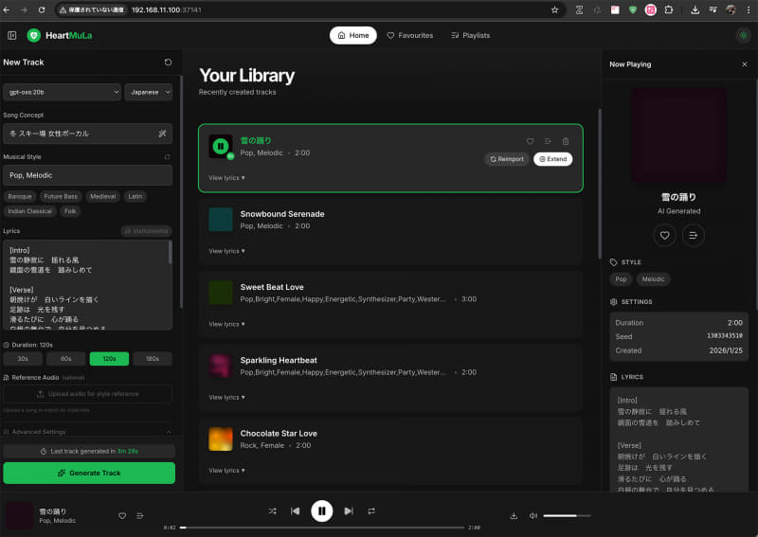Screen dimensions: 758x537
Task: Expand View lyrics for Snowbound Serenade
Action: [226, 251]
